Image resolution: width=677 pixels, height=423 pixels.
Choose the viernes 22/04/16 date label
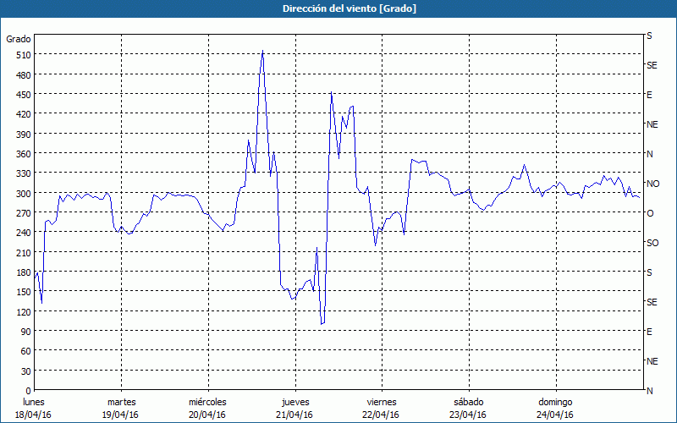coord(381,408)
